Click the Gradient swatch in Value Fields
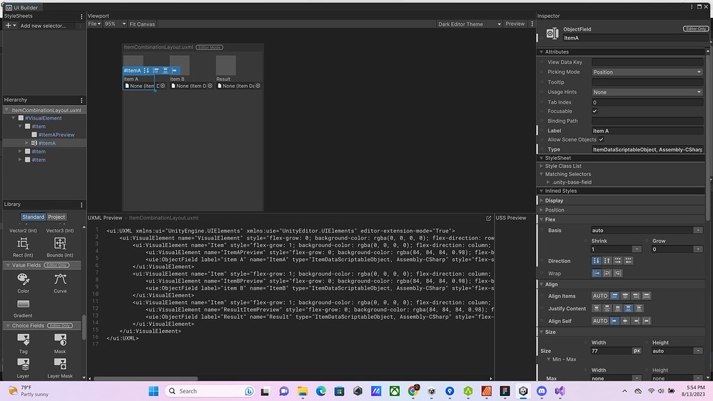Viewport: 713px width, 401px height. point(23,304)
